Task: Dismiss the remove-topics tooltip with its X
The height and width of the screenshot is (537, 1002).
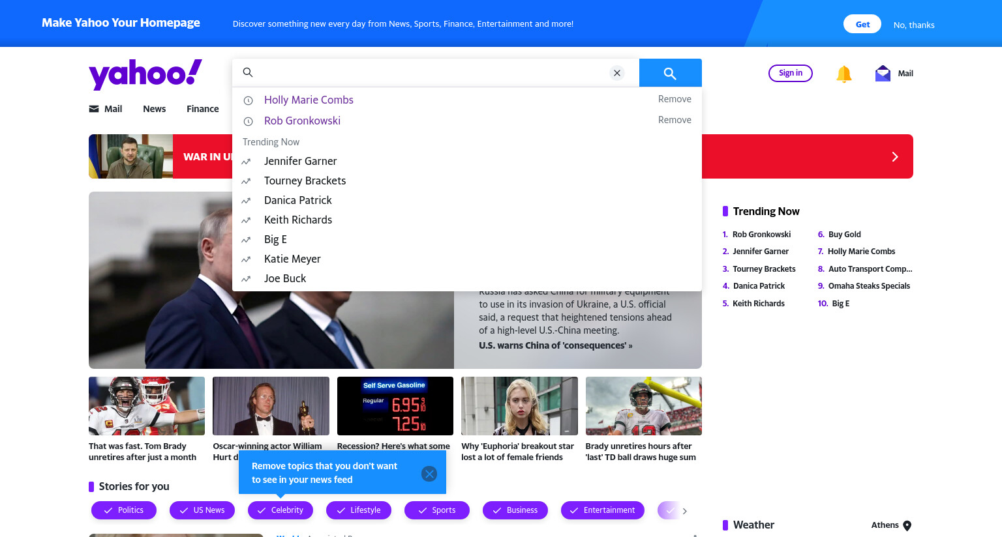Action: click(x=429, y=474)
